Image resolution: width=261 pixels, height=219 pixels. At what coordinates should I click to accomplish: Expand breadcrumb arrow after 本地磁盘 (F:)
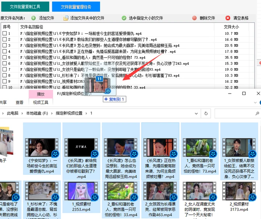pyautogui.click(x=52, y=113)
